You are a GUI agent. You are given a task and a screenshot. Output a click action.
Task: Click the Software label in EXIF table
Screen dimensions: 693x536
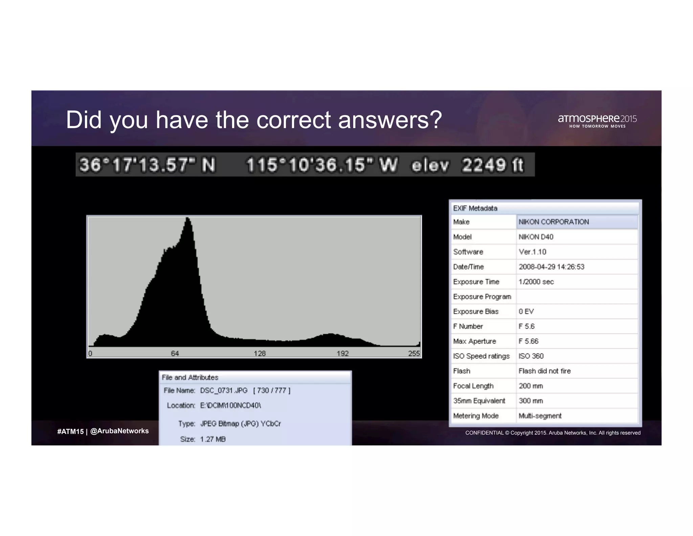468,252
